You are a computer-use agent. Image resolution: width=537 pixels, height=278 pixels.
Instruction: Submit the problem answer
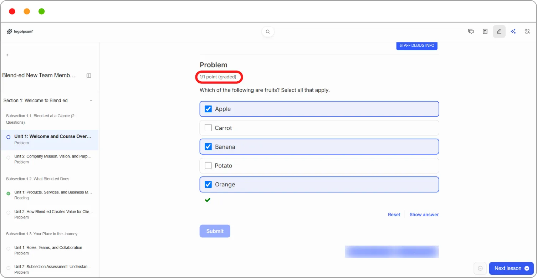click(x=215, y=231)
